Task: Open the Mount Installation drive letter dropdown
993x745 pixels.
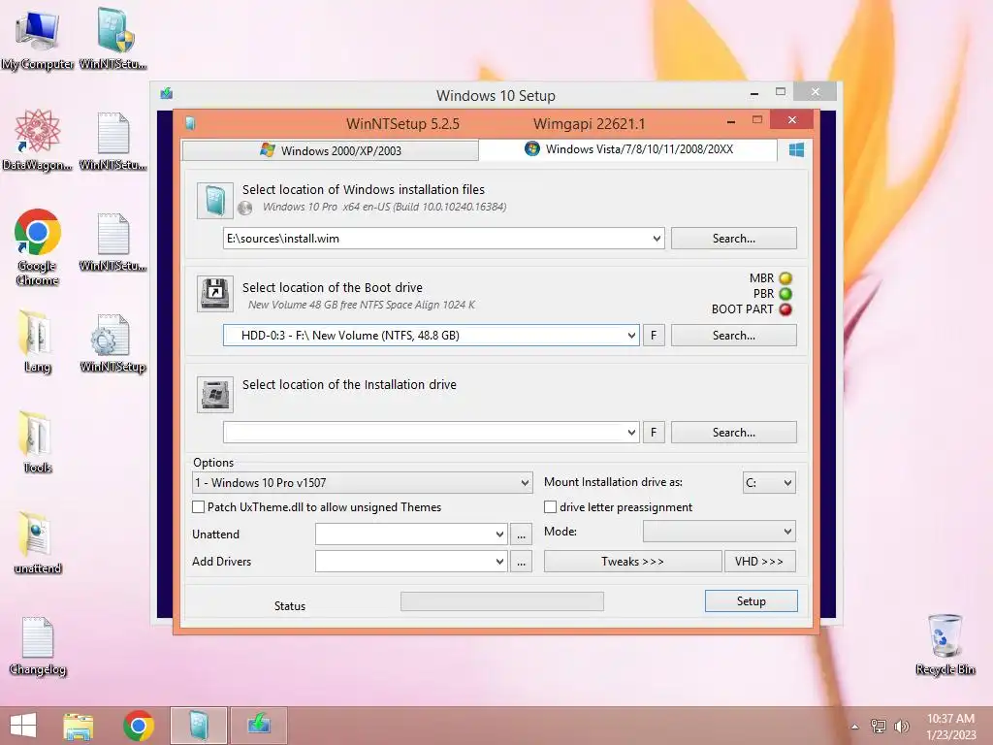Action: pos(769,483)
